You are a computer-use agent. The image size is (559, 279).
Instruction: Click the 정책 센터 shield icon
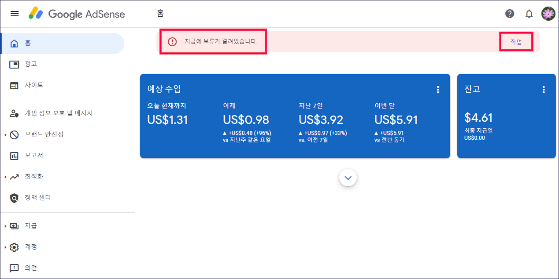click(15, 197)
